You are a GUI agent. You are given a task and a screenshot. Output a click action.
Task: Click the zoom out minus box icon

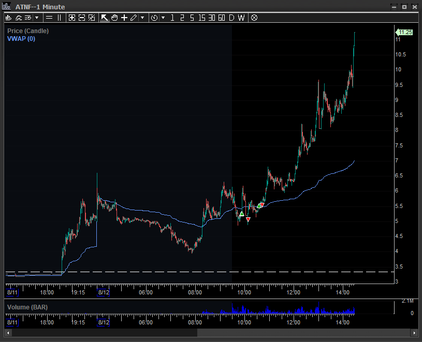81,18
